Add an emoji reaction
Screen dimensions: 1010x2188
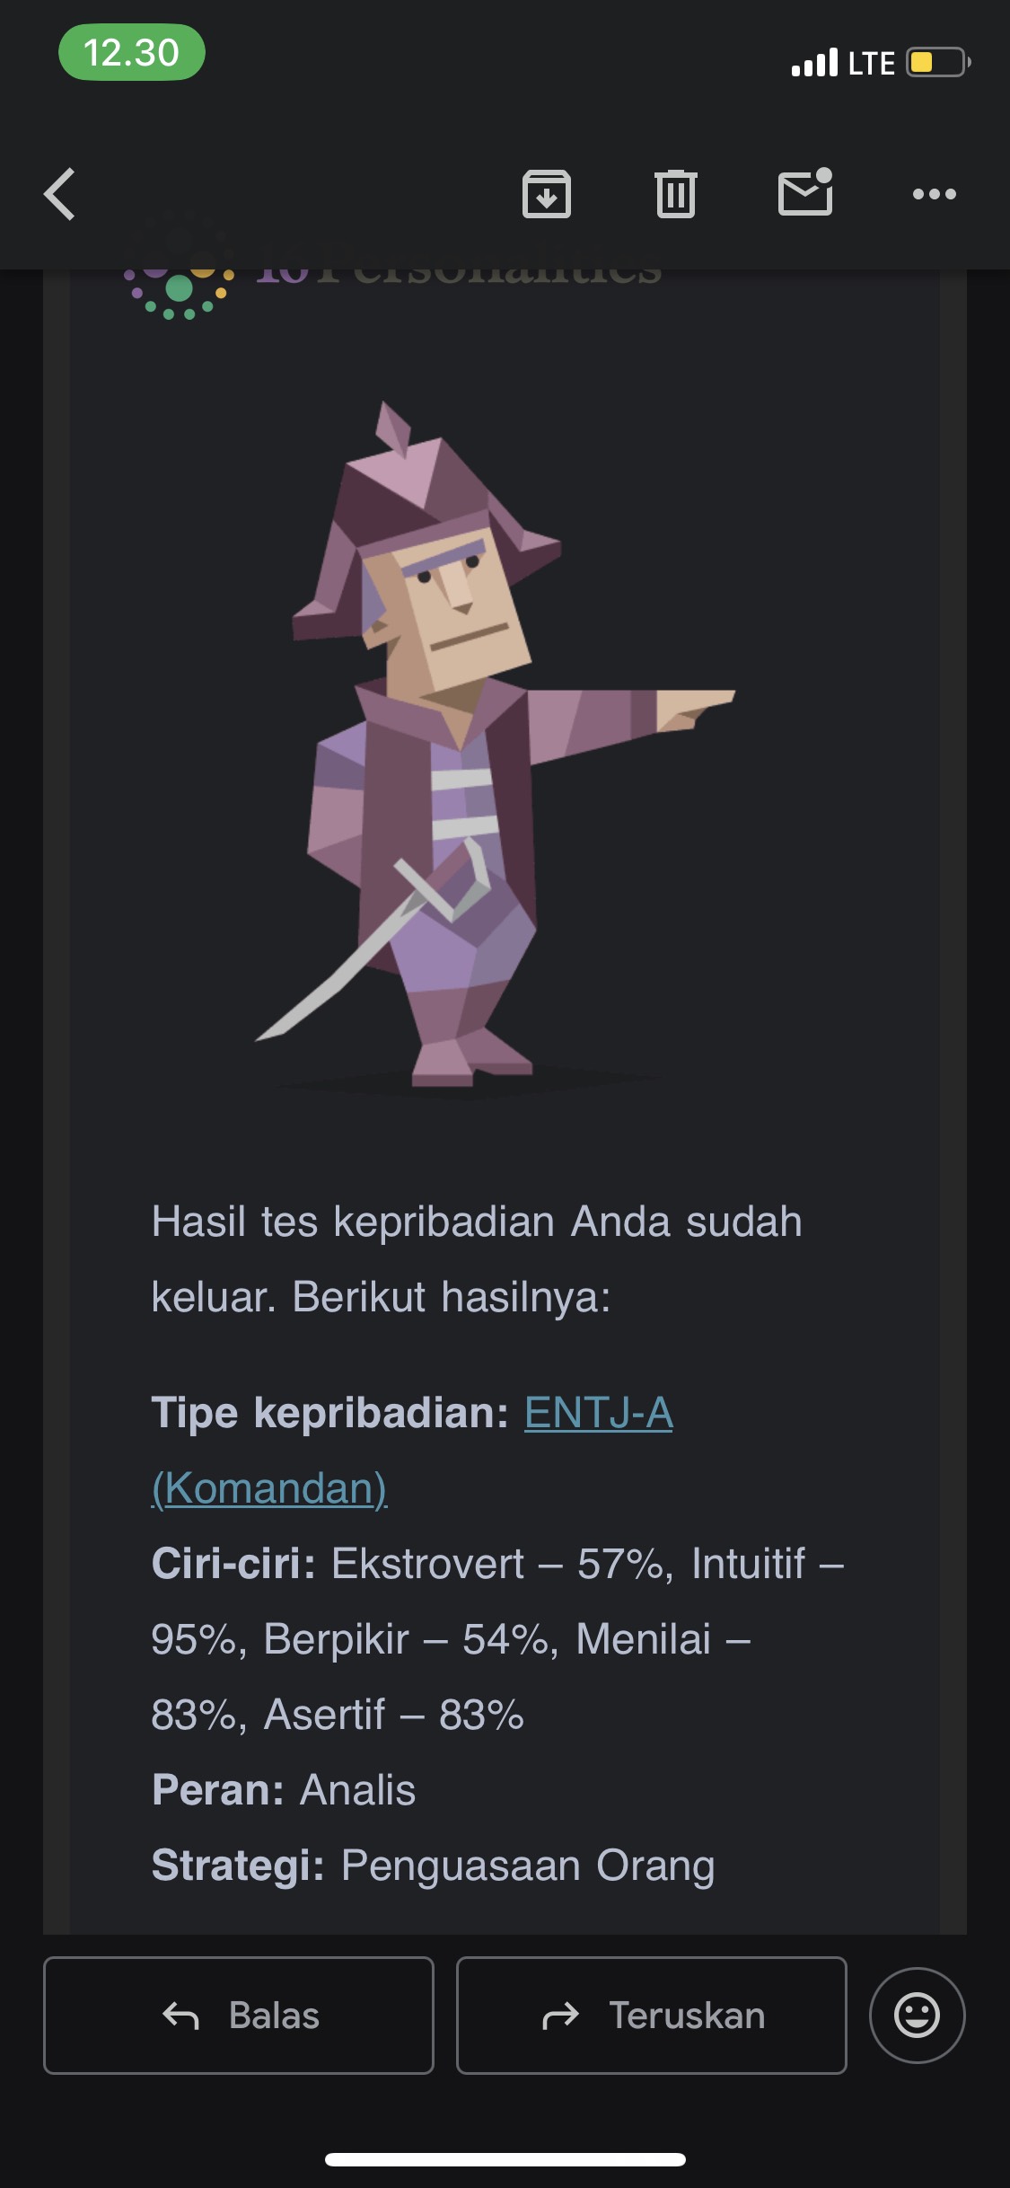point(917,2016)
